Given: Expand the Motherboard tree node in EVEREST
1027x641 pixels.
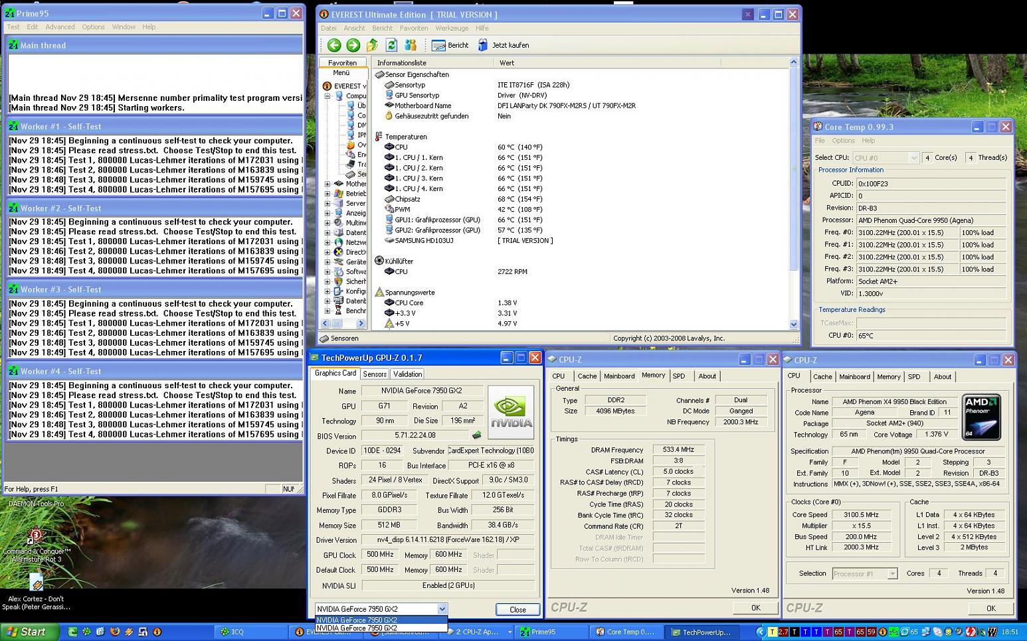Looking at the screenshot, I should click(x=327, y=184).
